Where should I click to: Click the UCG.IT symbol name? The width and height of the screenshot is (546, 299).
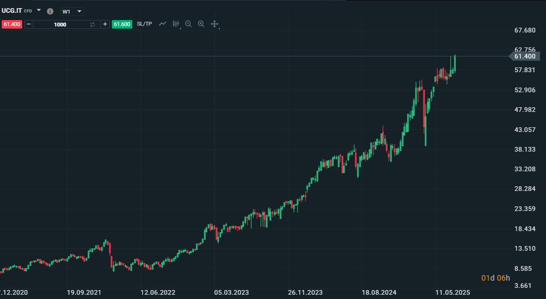(x=12, y=11)
